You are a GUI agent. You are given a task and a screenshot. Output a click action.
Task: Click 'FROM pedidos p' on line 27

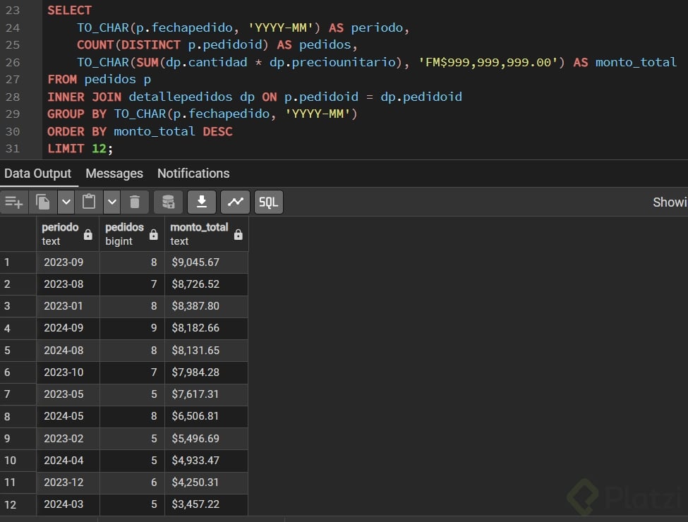[99, 80]
